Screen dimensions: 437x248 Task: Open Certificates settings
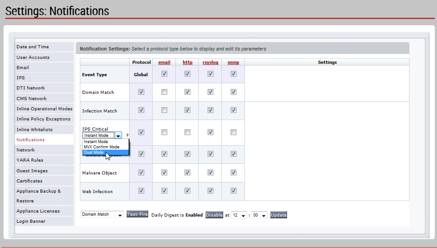click(44, 181)
